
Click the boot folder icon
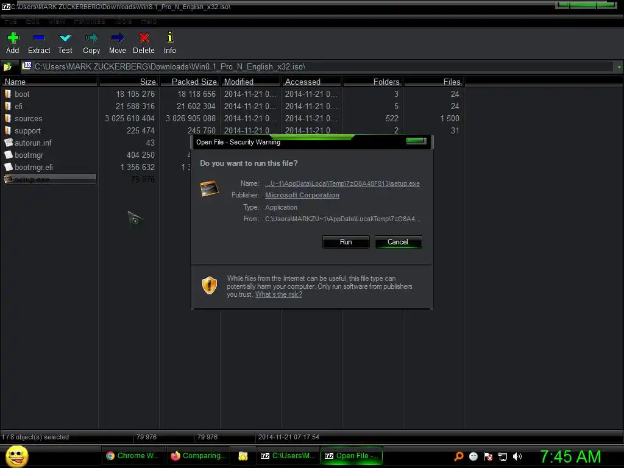pyautogui.click(x=8, y=94)
